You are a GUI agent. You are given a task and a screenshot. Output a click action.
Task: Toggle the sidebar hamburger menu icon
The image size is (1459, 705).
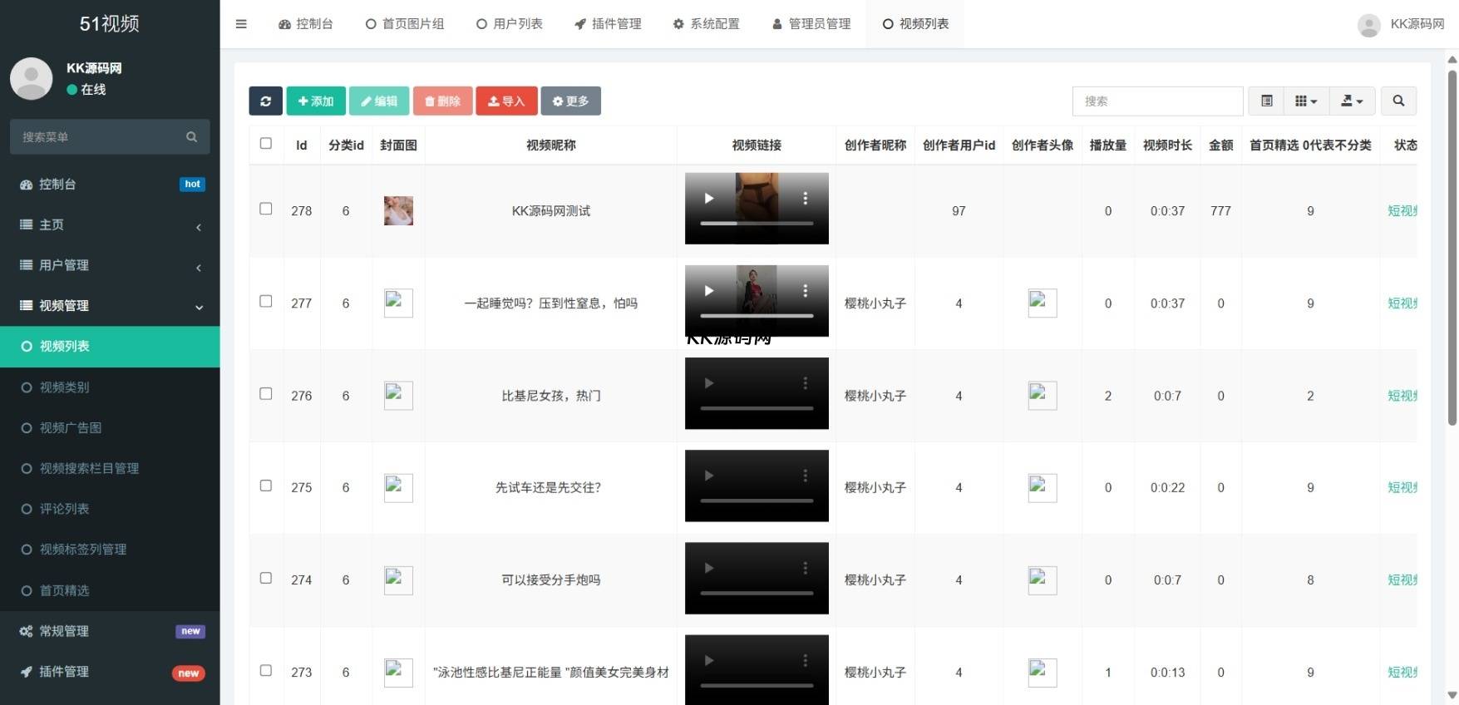241,24
